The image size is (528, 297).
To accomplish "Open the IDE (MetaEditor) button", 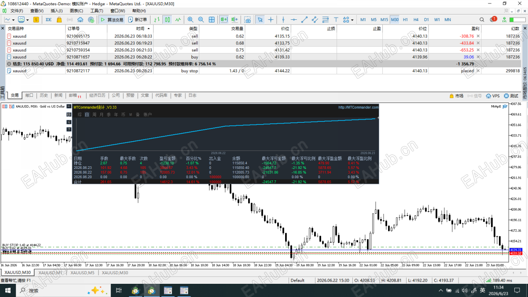I will [48, 19].
